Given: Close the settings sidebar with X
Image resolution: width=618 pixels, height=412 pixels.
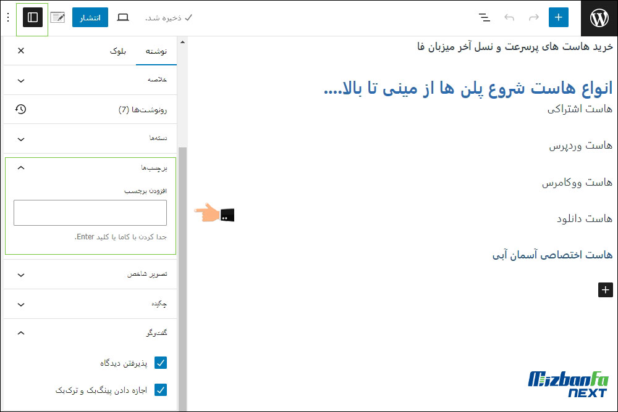Looking at the screenshot, I should [21, 51].
